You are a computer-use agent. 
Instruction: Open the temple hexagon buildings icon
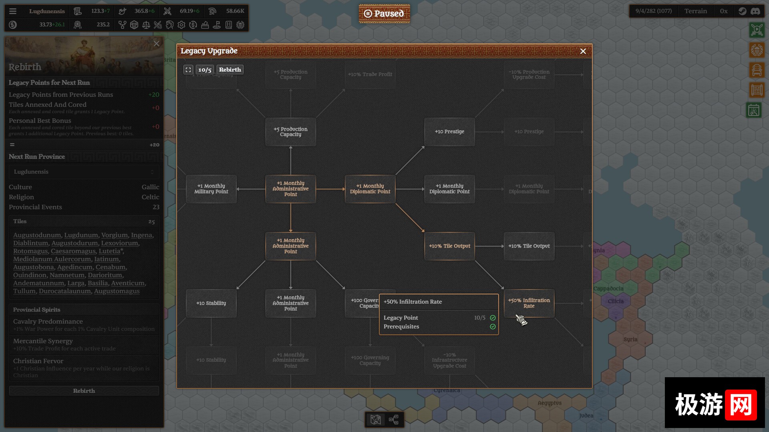click(134, 25)
